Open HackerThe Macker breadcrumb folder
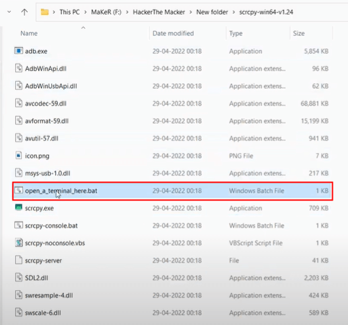The image size is (348, 325). pyautogui.click(x=159, y=12)
